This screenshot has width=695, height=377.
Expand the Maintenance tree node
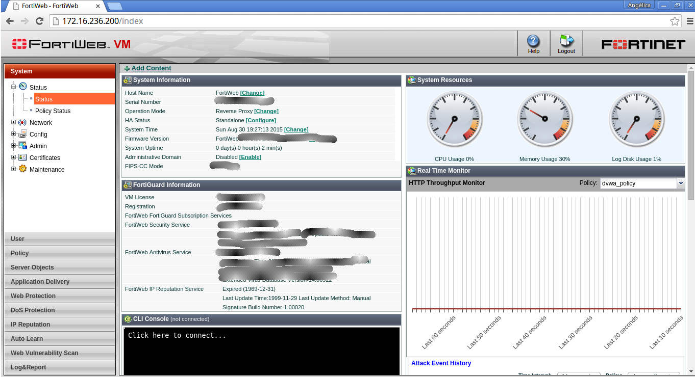(x=14, y=169)
